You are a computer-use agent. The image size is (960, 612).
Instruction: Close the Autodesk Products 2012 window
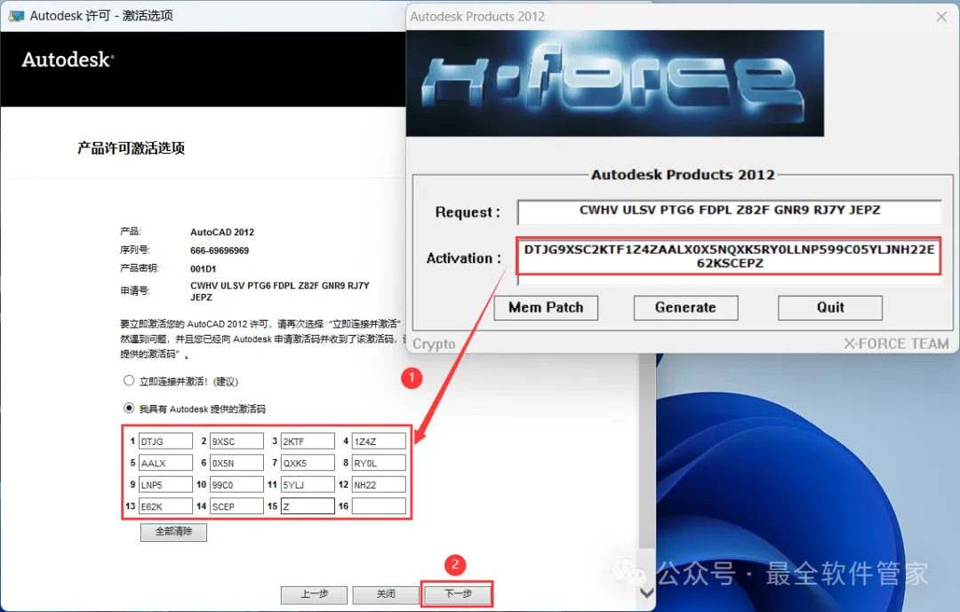pyautogui.click(x=941, y=17)
